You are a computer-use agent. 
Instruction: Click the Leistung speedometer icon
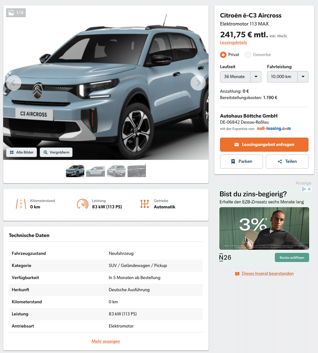[82, 204]
